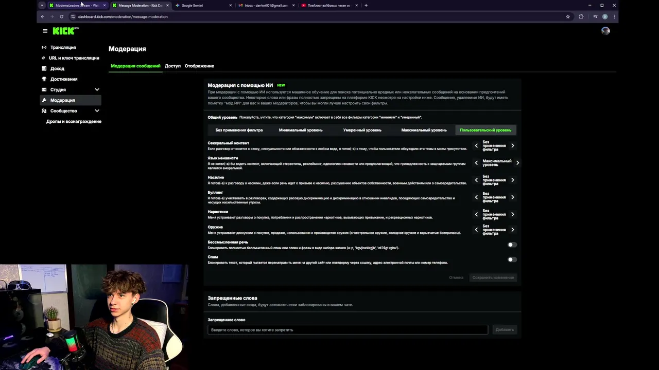The height and width of the screenshot is (370, 659).
Task: Click the Достижения trophy icon
Action: pyautogui.click(x=44, y=79)
